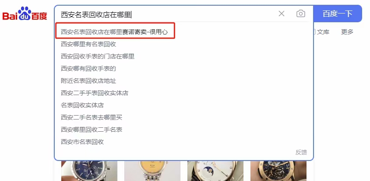Screen dimensions: 370x181
Task: Open camera image search
Action: (x=301, y=14)
